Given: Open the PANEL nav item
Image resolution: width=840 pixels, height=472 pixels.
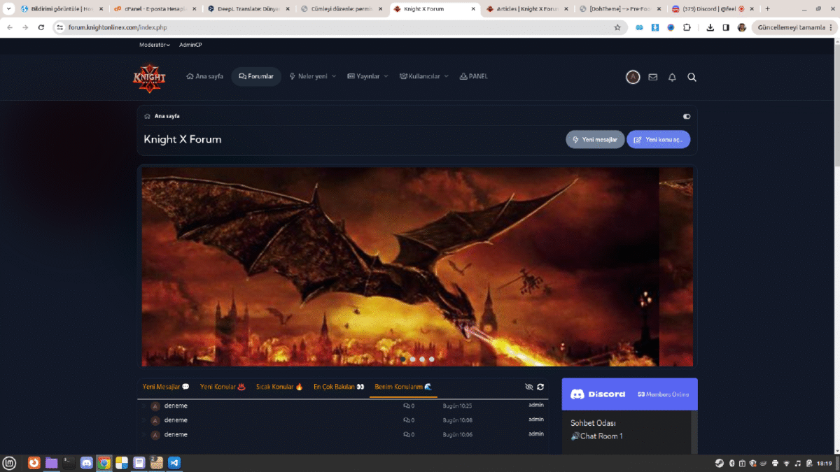Looking at the screenshot, I should (474, 76).
